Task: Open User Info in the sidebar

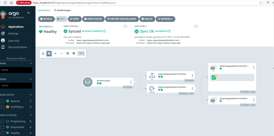Action: tap(14, 41)
